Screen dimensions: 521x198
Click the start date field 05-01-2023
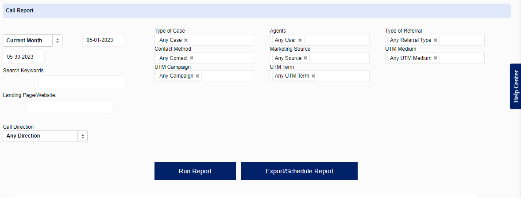click(103, 41)
